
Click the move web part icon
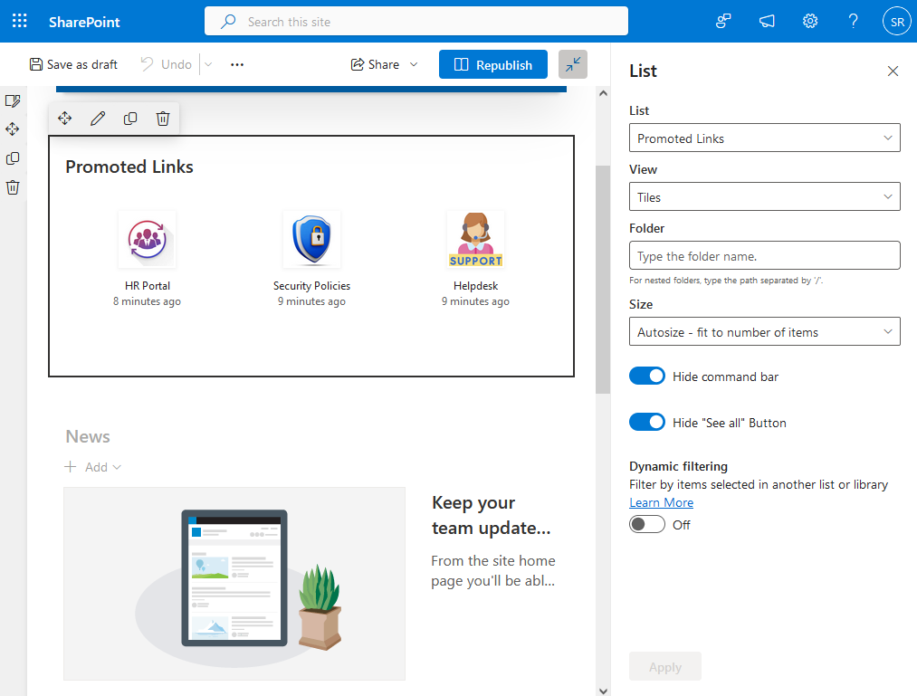[x=65, y=119]
